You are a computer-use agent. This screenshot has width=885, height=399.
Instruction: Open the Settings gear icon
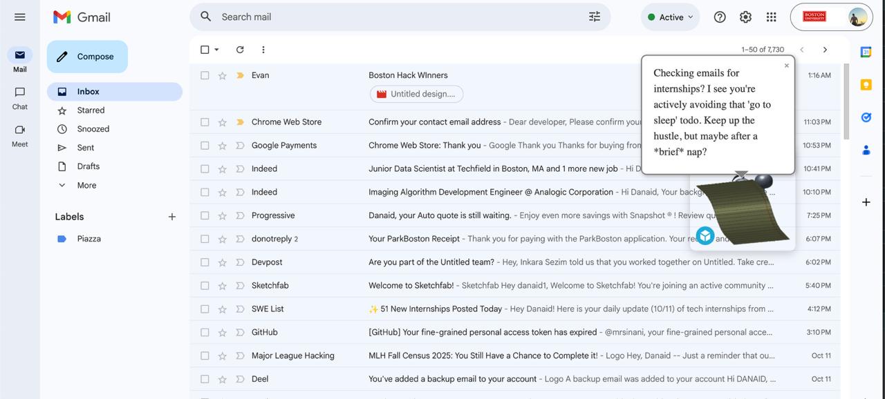pyautogui.click(x=745, y=17)
